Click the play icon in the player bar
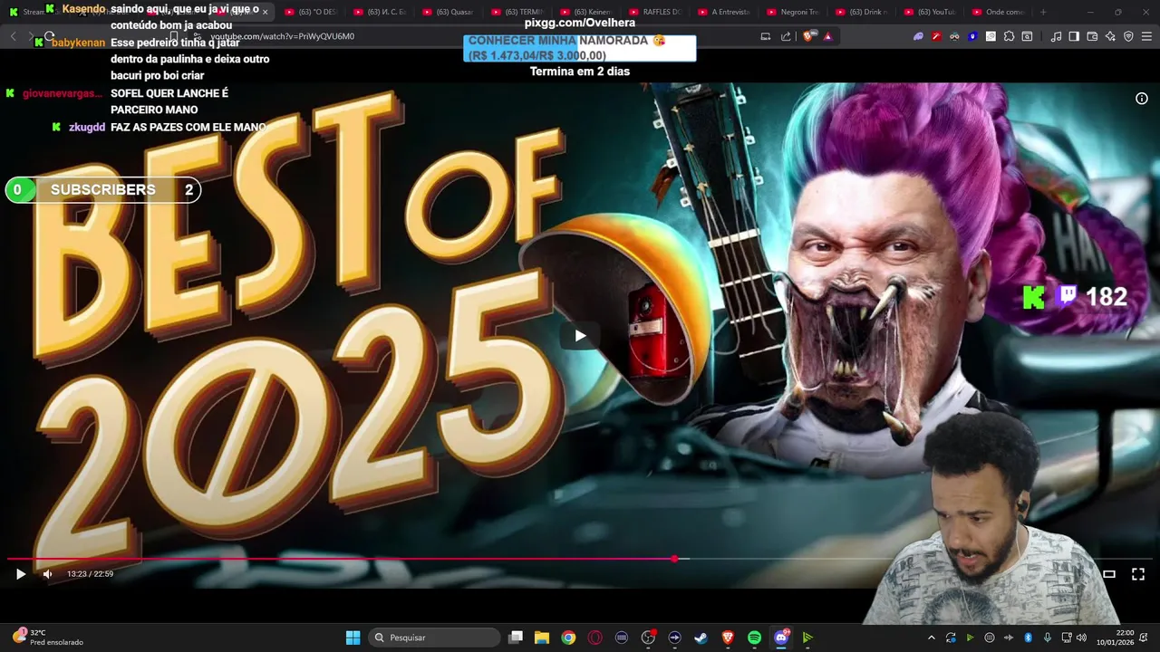Image resolution: width=1160 pixels, height=652 pixels. (21, 573)
